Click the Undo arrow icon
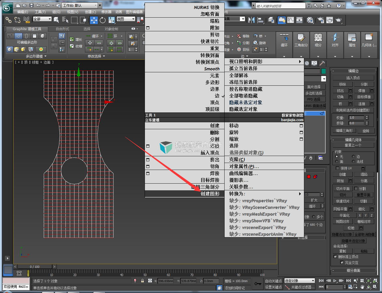The height and width of the screenshot is (293, 382). coord(38,5)
